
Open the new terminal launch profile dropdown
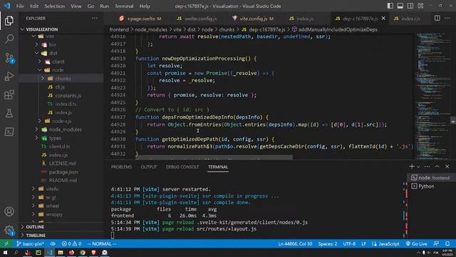[x=418, y=166]
